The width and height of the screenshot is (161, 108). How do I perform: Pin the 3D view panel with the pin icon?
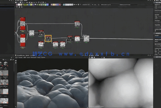pyautogui.click(x=83, y=55)
